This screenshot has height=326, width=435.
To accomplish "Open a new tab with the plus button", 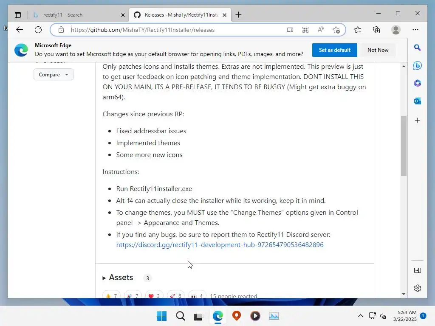I will coord(238,15).
